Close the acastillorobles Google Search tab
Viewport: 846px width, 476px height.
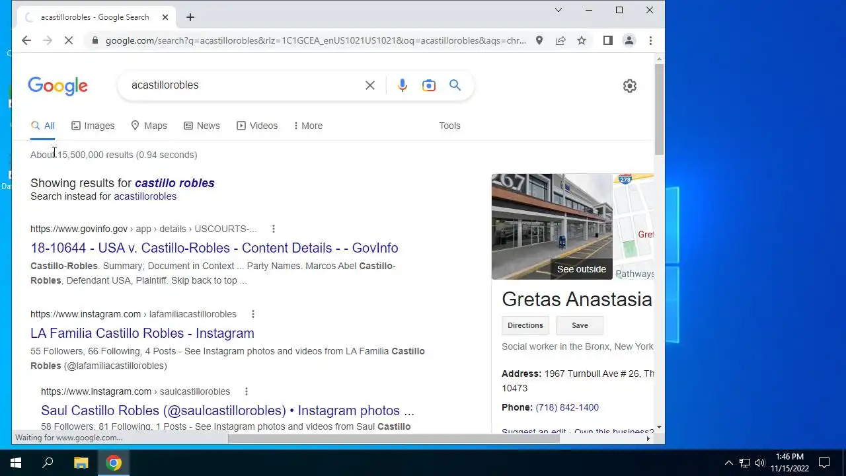pos(165,17)
